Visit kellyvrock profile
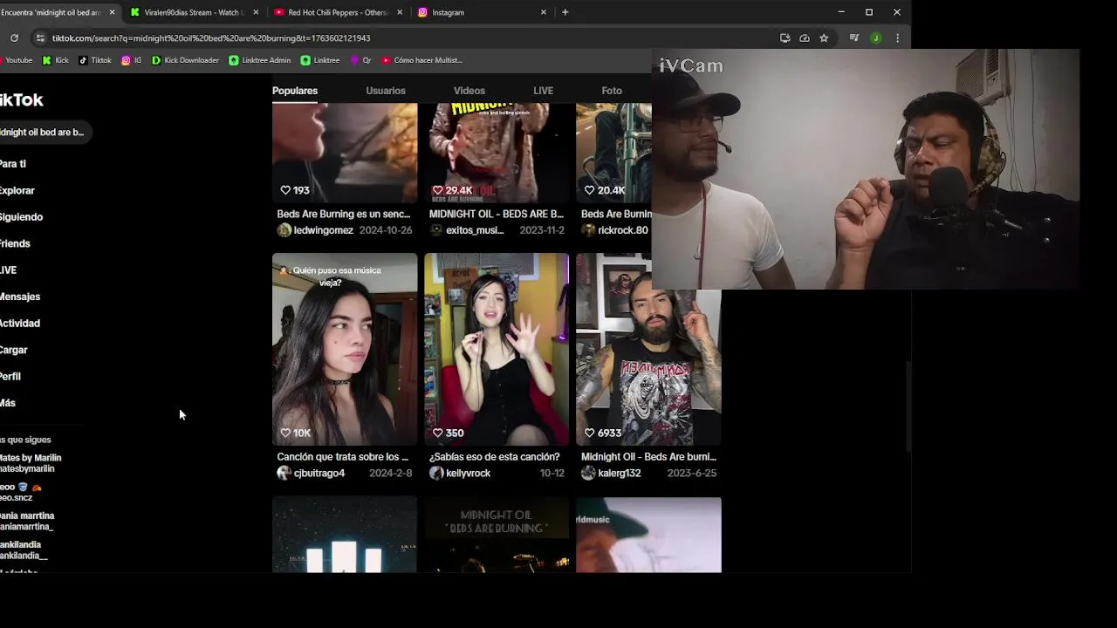The height and width of the screenshot is (628, 1117). pyautogui.click(x=468, y=474)
